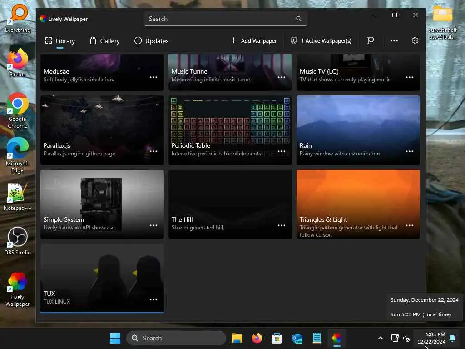Viewport: 465px width, 349px height.
Task: Open the Updates tab
Action: (x=151, y=41)
